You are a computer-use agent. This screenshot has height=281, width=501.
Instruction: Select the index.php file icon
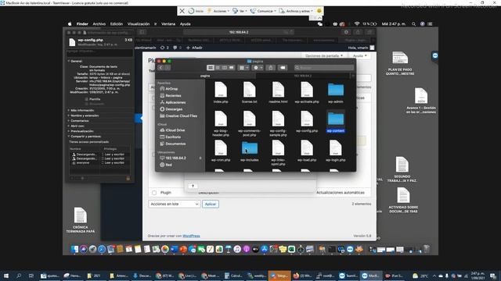pyautogui.click(x=221, y=90)
